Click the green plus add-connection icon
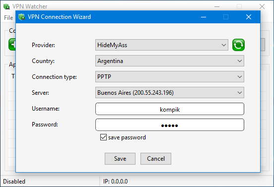 [12, 45]
